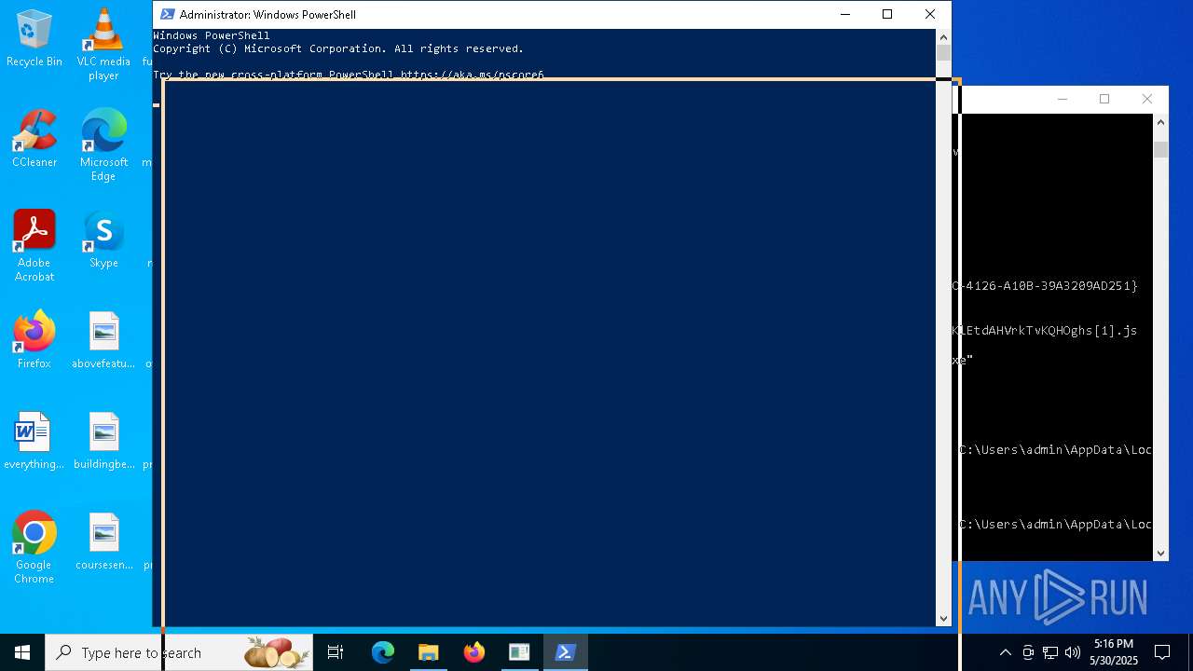This screenshot has width=1193, height=671.
Task: Open volume control tray icon
Action: [x=1073, y=652]
